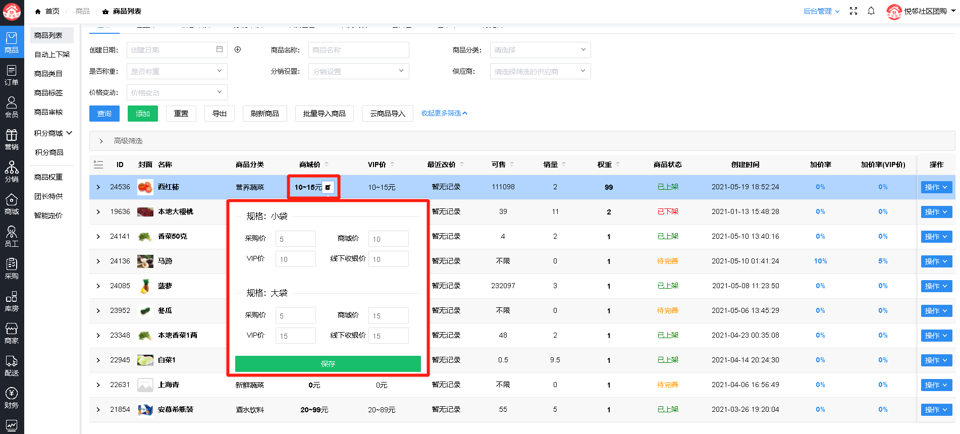960x434 pixels.
Task: Click the fullscreen toggle icon in header
Action: point(854,11)
